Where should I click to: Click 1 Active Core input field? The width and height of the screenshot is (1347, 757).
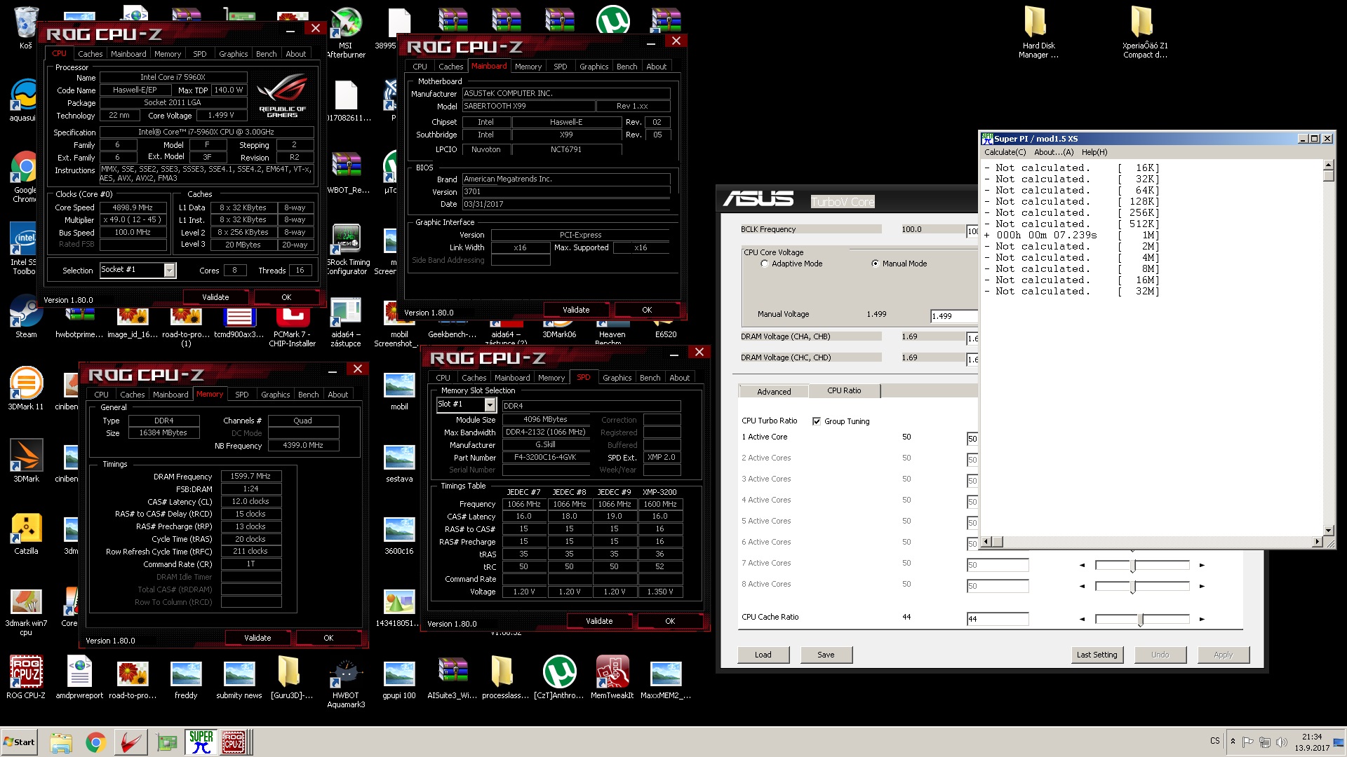point(972,439)
